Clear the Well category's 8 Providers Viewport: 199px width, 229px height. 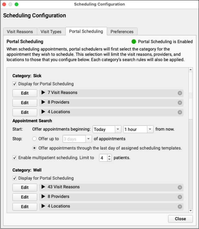pyautogui.click(x=180, y=197)
